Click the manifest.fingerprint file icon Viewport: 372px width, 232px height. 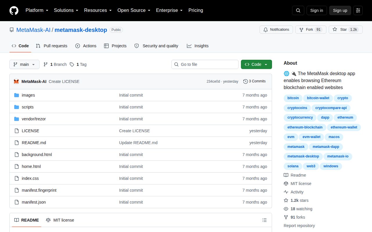click(17, 190)
